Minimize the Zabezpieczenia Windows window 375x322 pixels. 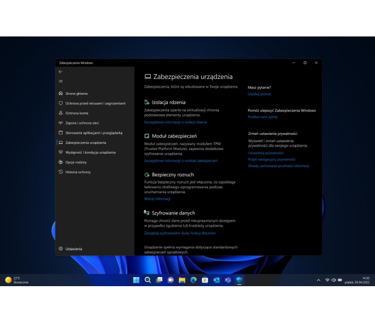pyautogui.click(x=294, y=63)
